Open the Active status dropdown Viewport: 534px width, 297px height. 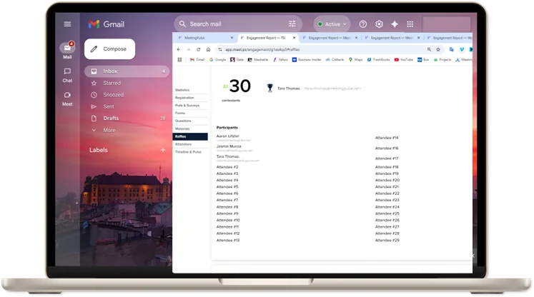click(332, 24)
